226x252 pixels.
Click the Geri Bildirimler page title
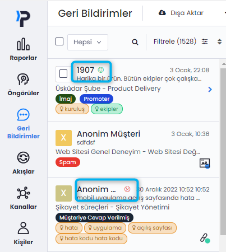pos(95,13)
